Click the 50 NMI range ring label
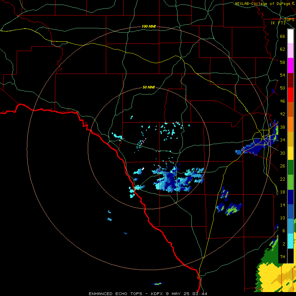This screenshot has width=296, height=296. tap(149, 87)
